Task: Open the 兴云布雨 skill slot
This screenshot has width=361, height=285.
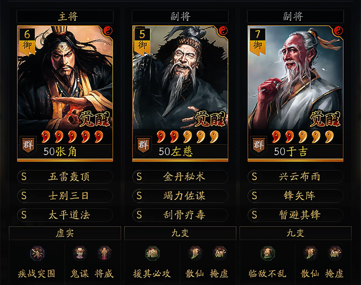Action: click(295, 177)
